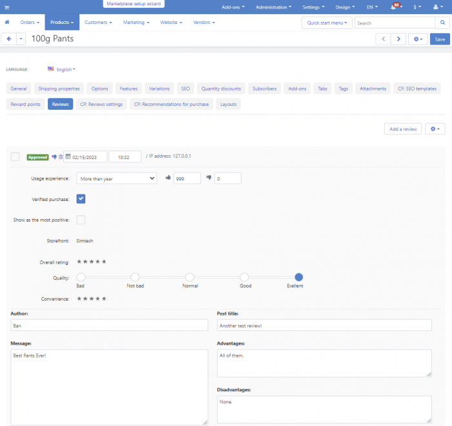Open the Customers menu
The height and width of the screenshot is (426, 452).
click(x=98, y=22)
